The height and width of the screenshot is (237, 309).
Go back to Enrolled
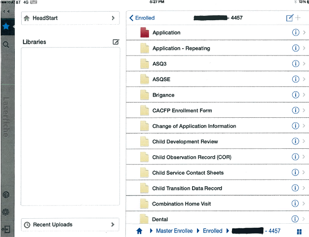[x=142, y=18]
